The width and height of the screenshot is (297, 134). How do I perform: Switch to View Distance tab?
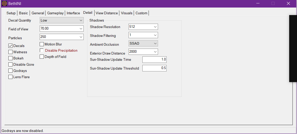(x=107, y=13)
